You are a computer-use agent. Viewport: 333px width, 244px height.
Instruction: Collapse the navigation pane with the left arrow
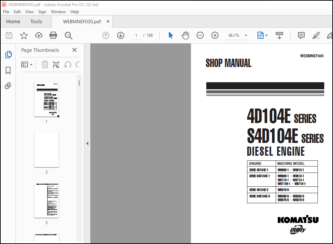tap(87, 143)
